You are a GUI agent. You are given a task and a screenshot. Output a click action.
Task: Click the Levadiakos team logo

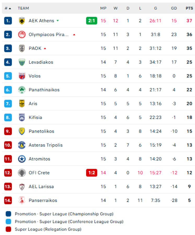tap(22, 62)
